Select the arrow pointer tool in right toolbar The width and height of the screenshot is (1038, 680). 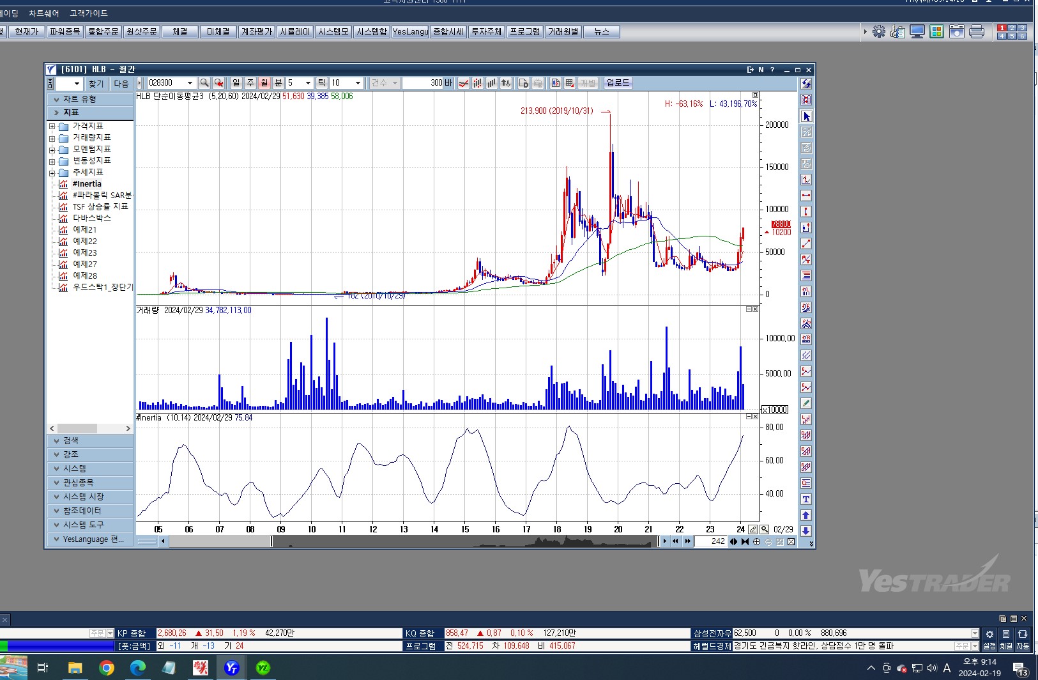click(806, 116)
